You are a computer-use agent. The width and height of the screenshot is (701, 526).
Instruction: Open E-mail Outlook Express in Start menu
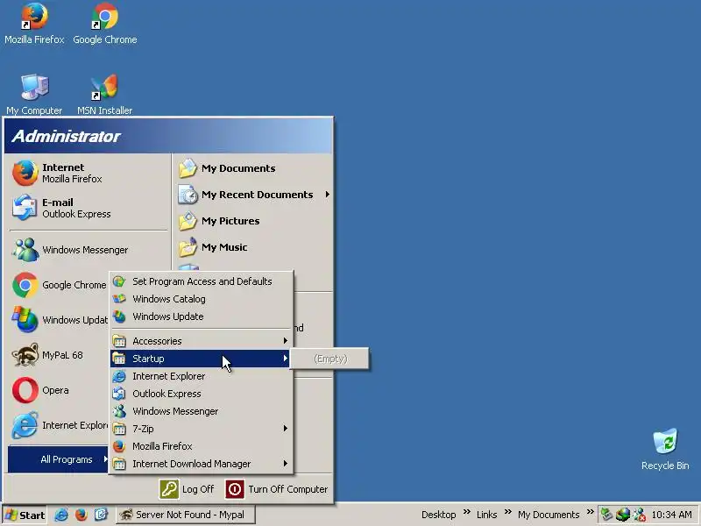[x=89, y=208]
